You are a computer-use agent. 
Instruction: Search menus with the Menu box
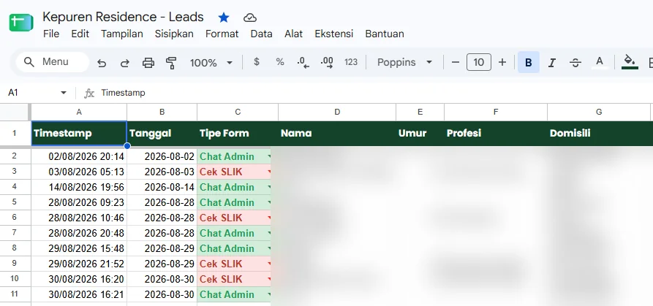pos(53,62)
